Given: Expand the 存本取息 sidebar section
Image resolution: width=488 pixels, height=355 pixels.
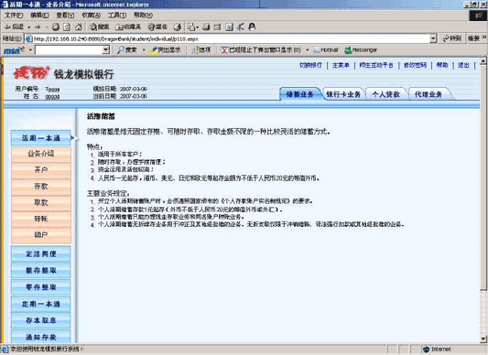Looking at the screenshot, I should click(41, 320).
